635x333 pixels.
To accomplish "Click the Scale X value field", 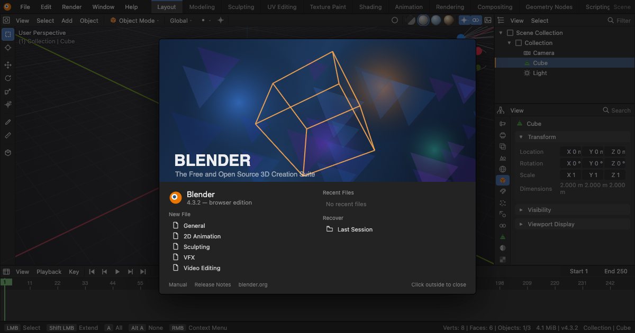I will [571, 175].
